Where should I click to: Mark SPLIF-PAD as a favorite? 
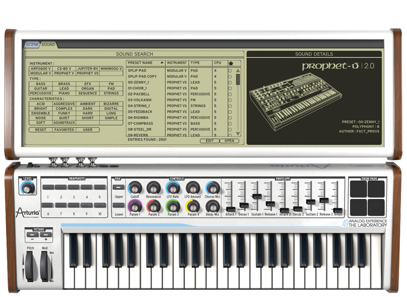[x=230, y=71]
